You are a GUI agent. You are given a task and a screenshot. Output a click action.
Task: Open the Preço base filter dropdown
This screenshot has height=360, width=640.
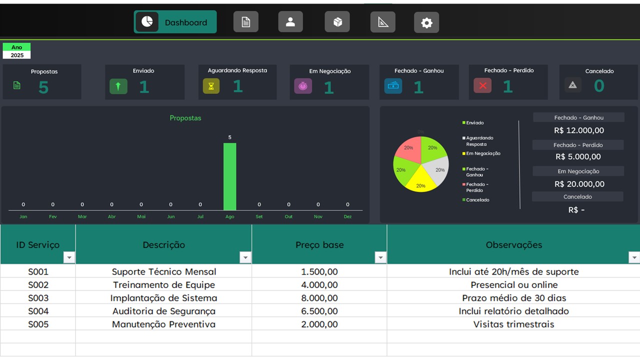[x=380, y=257]
